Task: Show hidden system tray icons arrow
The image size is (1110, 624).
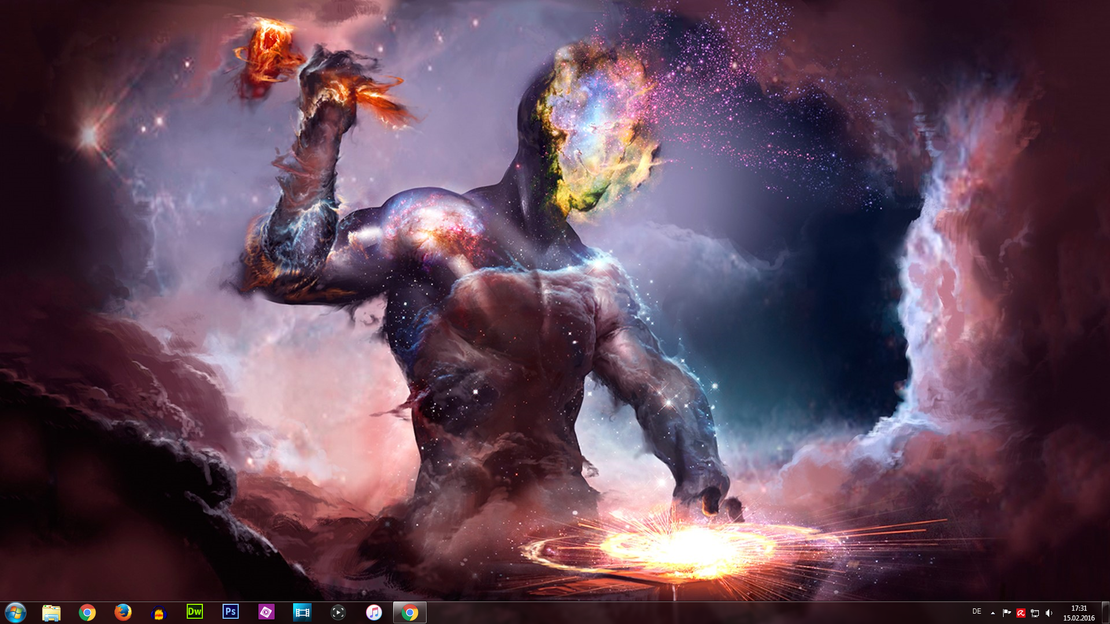Action: click(993, 613)
